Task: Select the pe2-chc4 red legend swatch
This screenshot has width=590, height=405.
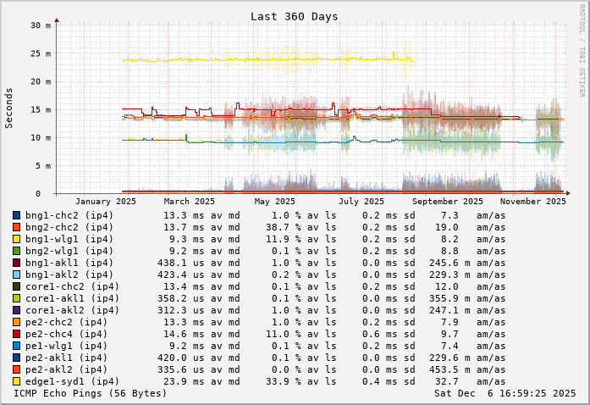Action: click(16, 334)
